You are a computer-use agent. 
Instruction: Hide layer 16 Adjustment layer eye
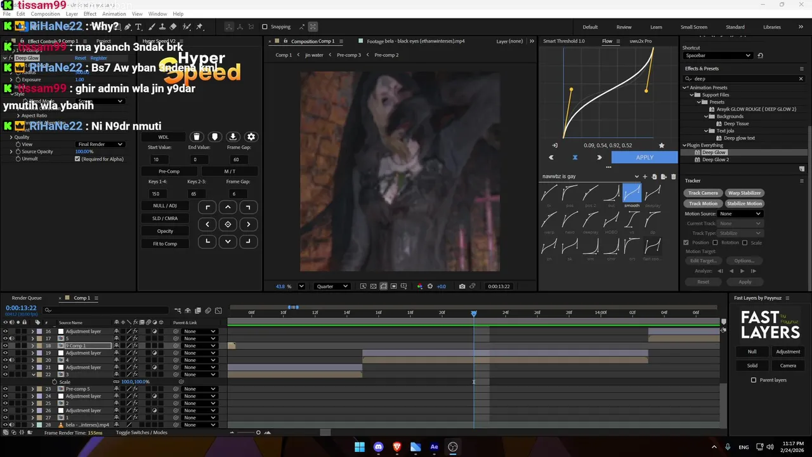(x=5, y=331)
